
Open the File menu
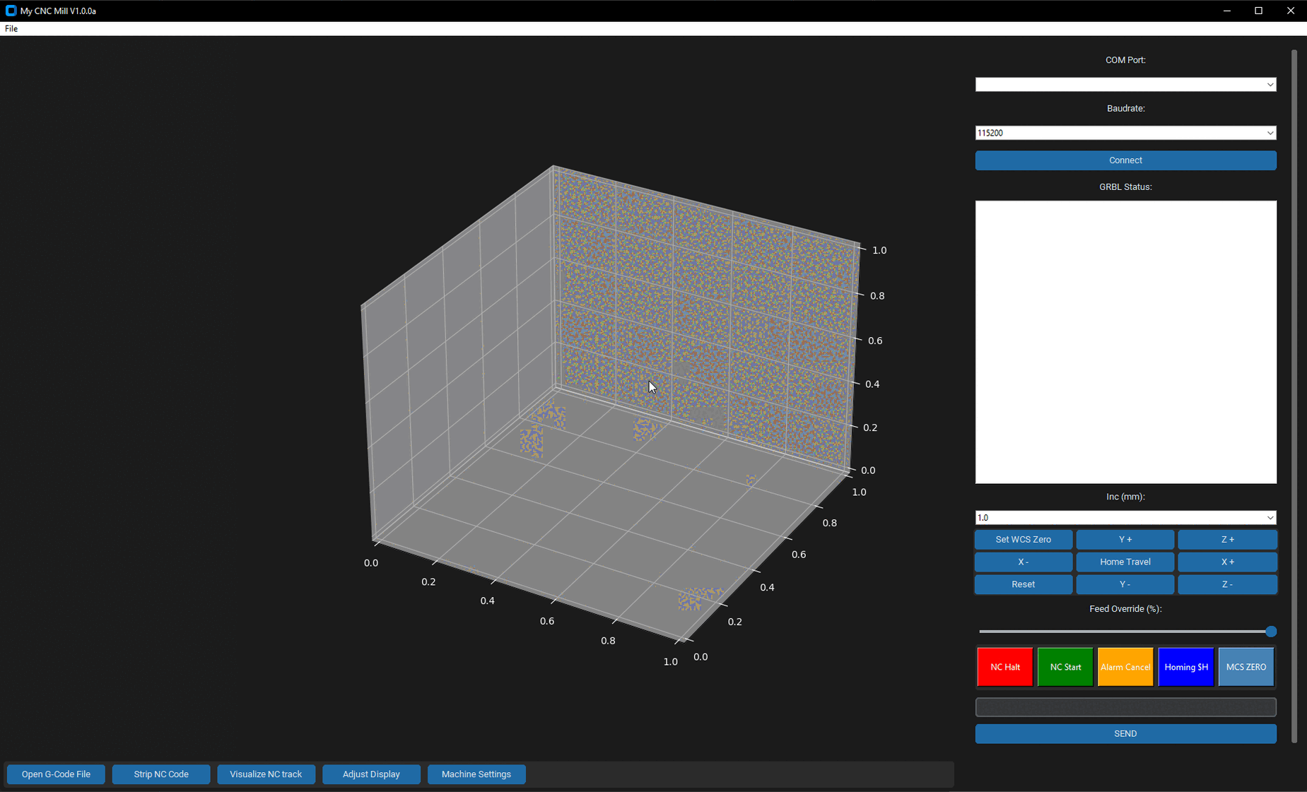pyautogui.click(x=11, y=28)
